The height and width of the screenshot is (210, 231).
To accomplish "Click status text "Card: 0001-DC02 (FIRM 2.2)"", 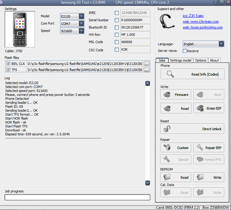I will click(178, 208).
